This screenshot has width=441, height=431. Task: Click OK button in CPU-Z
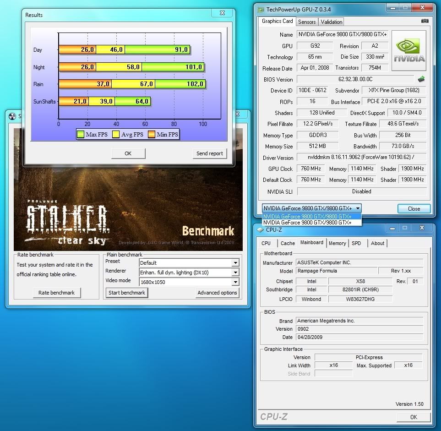[414, 417]
